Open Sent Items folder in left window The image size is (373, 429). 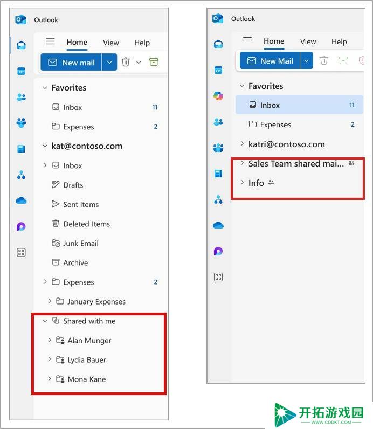click(x=101, y=204)
